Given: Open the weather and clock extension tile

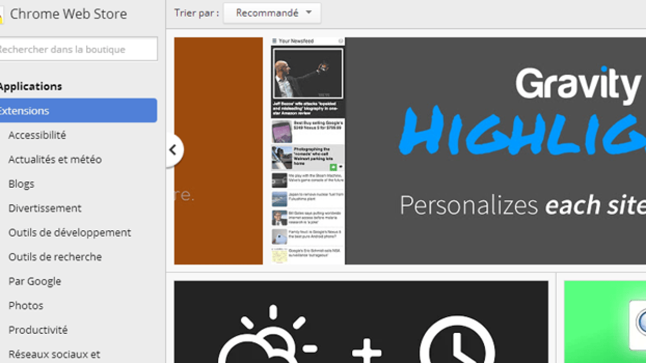Looking at the screenshot, I should click(x=361, y=322).
